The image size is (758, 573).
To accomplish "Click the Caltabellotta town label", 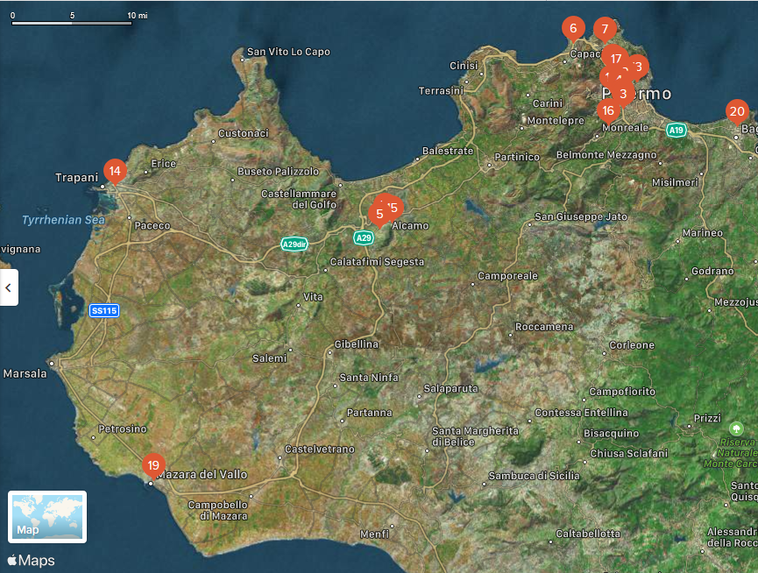I will (588, 534).
